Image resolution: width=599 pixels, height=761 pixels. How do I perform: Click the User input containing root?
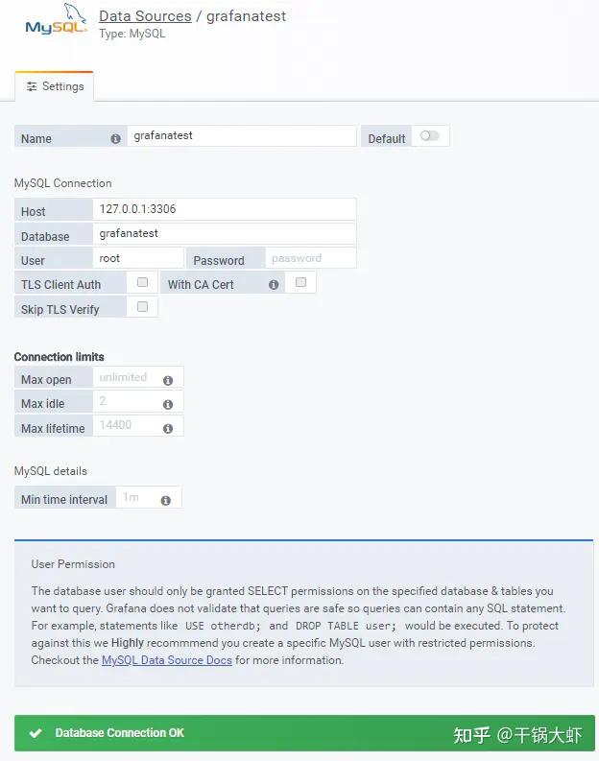138,258
